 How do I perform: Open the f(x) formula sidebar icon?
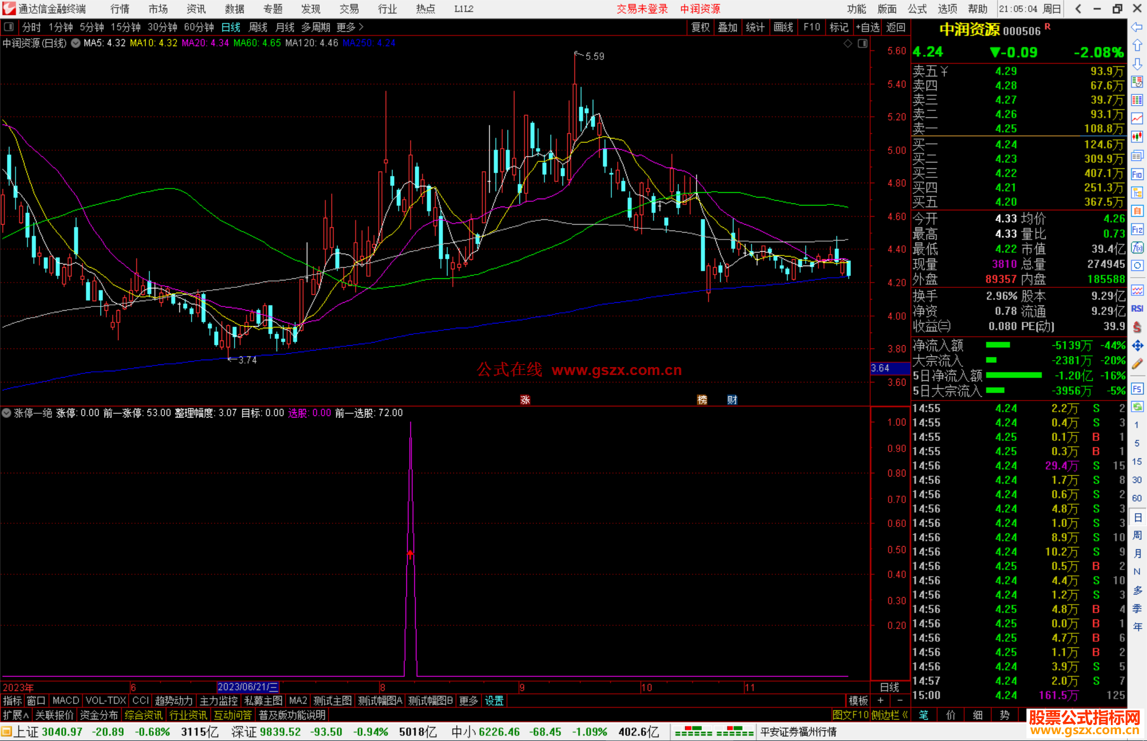(1137, 248)
